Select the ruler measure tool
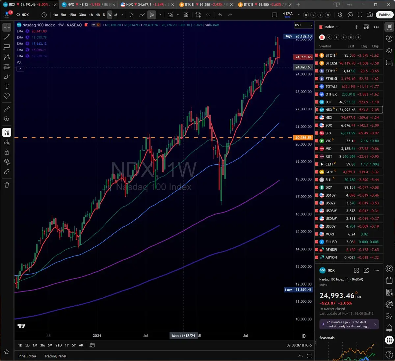The height and width of the screenshot is (361, 395). (x=7, y=109)
